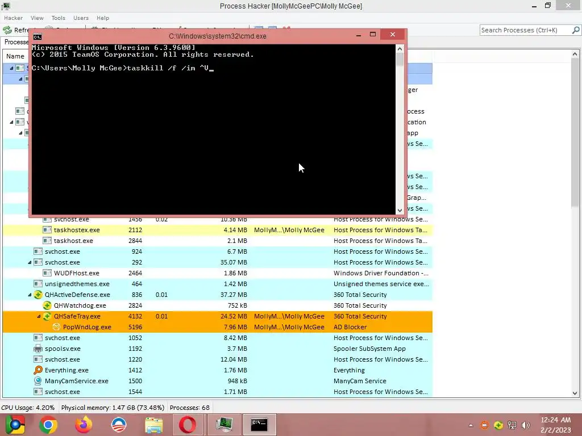Click the 37.27 MB memory value

point(234,295)
